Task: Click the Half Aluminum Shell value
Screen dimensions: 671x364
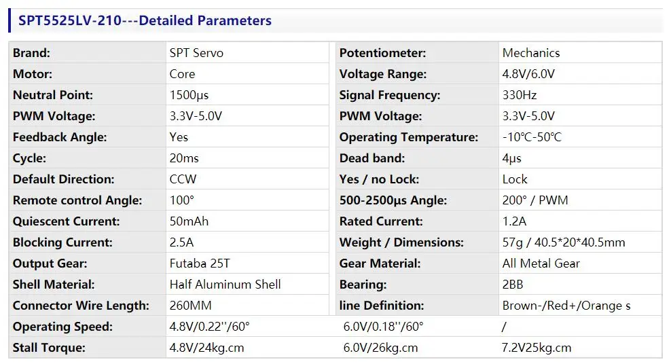Action: pyautogui.click(x=225, y=285)
